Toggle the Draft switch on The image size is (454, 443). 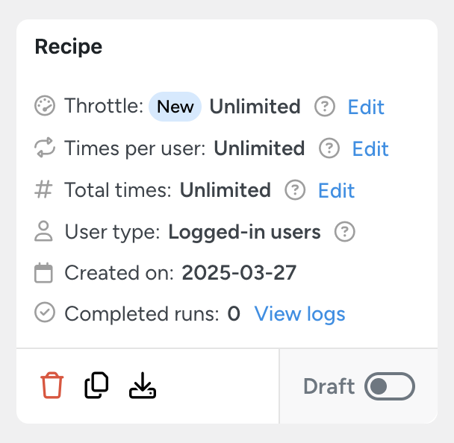tap(389, 386)
